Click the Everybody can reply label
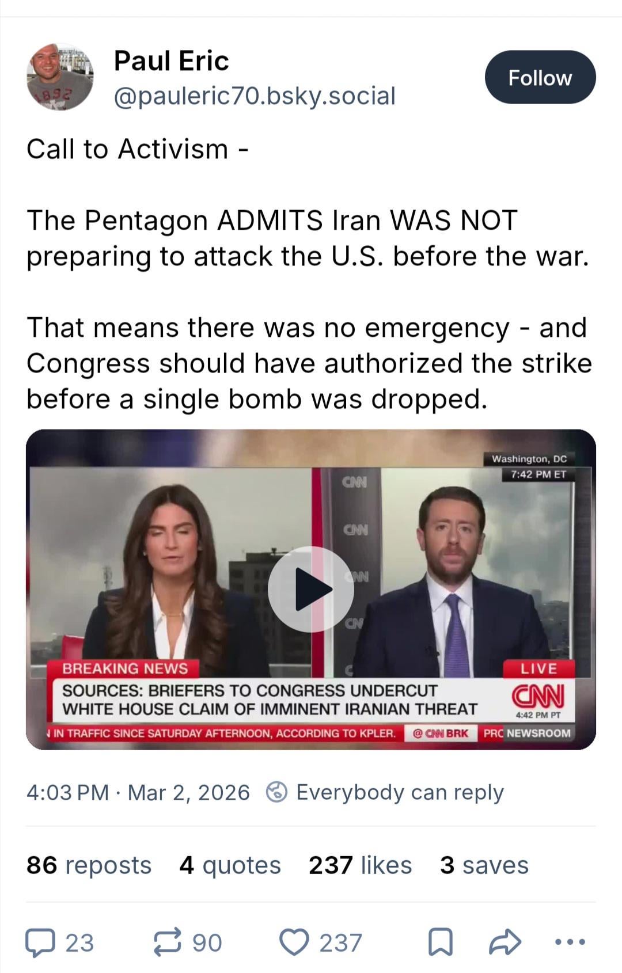The image size is (622, 973). pyautogui.click(x=400, y=792)
